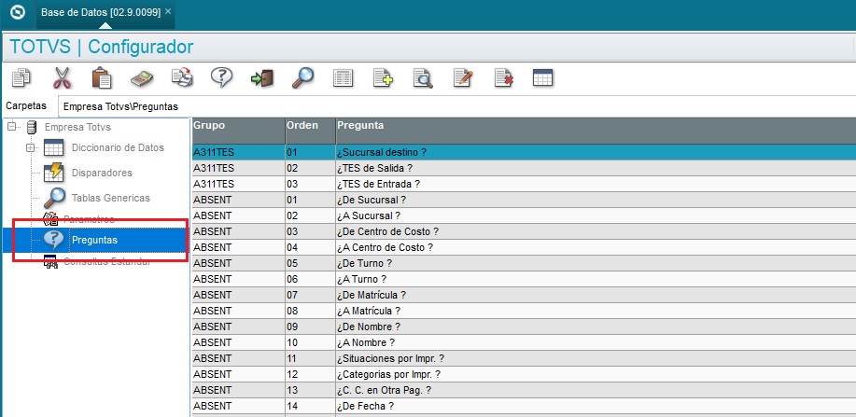The image size is (856, 417).
Task: Select row '¿Categorias por Impr. ?'
Action: [x=524, y=374]
